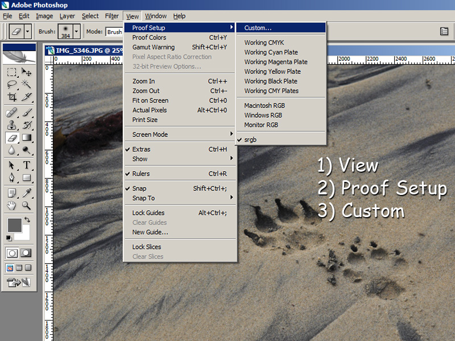Screen dimensions: 455x341
Task: Select the Move tool
Action: point(26,72)
